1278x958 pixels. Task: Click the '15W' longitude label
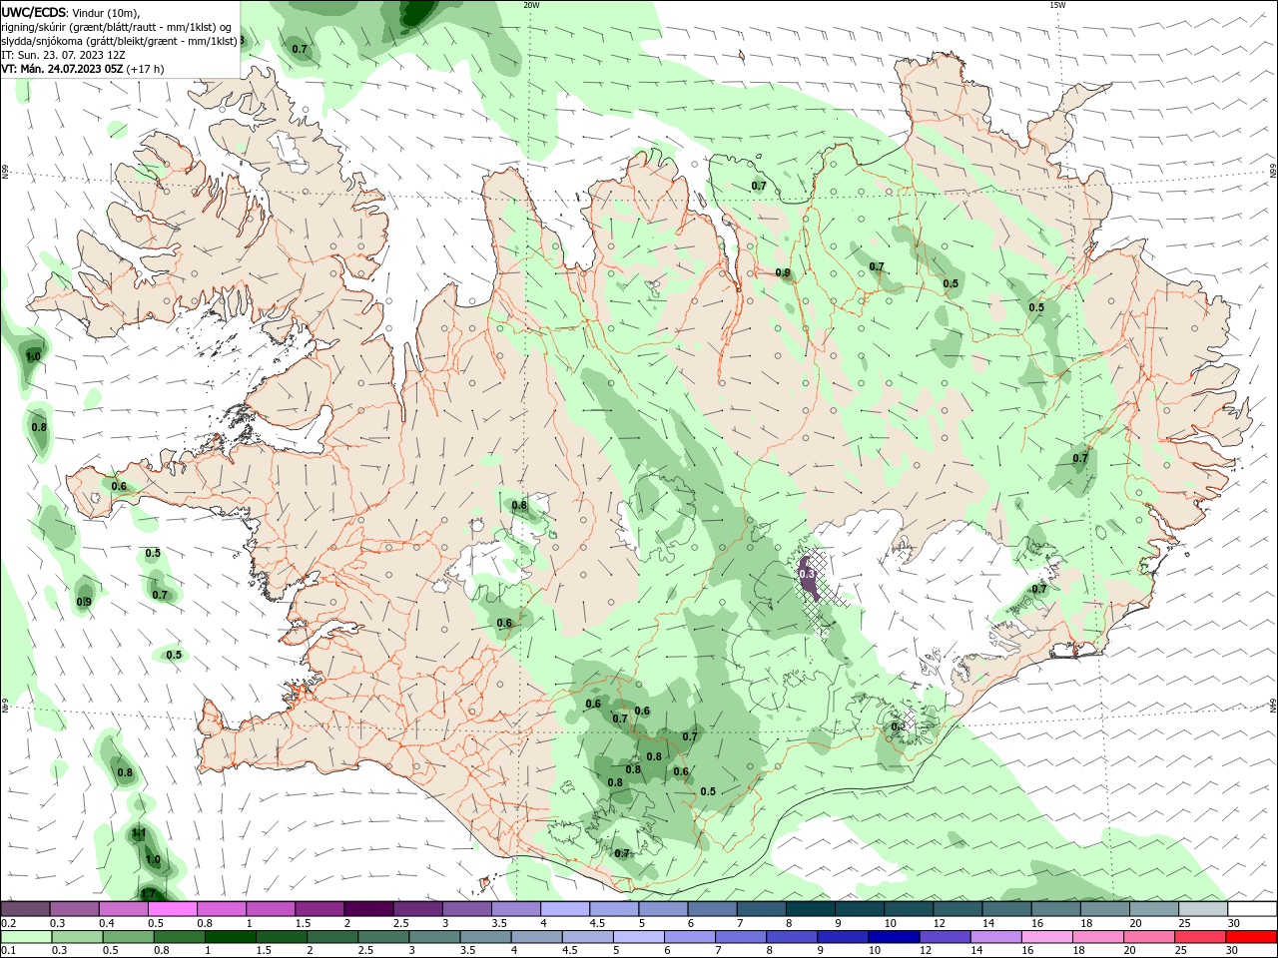click(x=1058, y=5)
